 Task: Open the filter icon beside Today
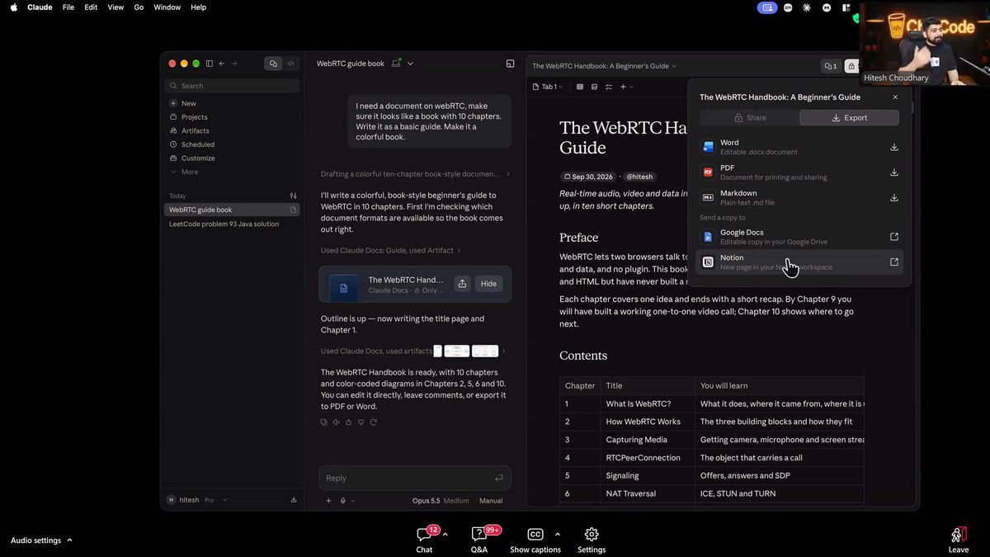293,196
